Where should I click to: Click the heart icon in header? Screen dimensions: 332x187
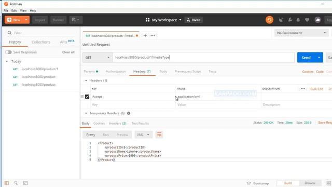(x=307, y=20)
